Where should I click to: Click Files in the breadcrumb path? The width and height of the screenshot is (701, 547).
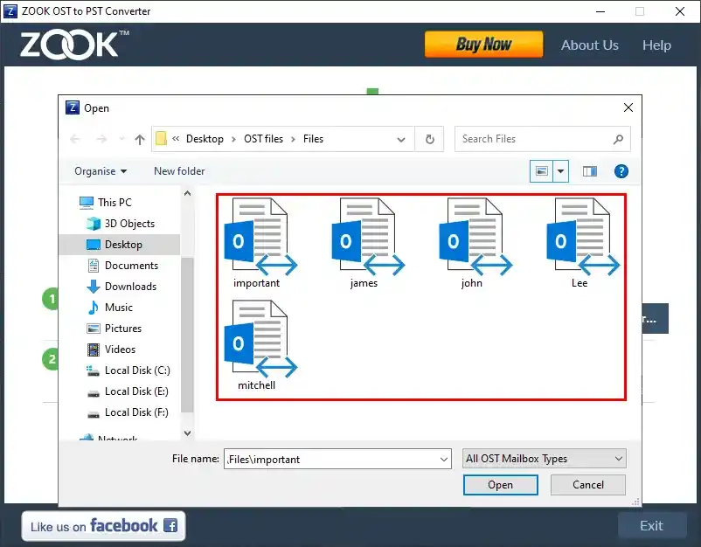click(313, 139)
